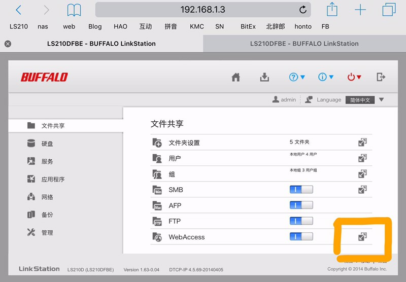Open settings popup for 文件夹设置 row
Screen dimensions: 406x282
pyautogui.click(x=362, y=143)
